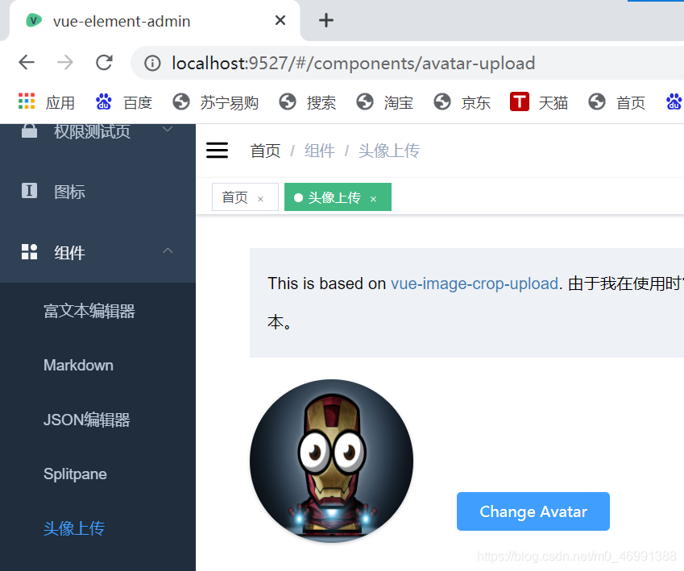The width and height of the screenshot is (684, 571).
Task: Switch to the 首页 tag
Action: coord(235,197)
